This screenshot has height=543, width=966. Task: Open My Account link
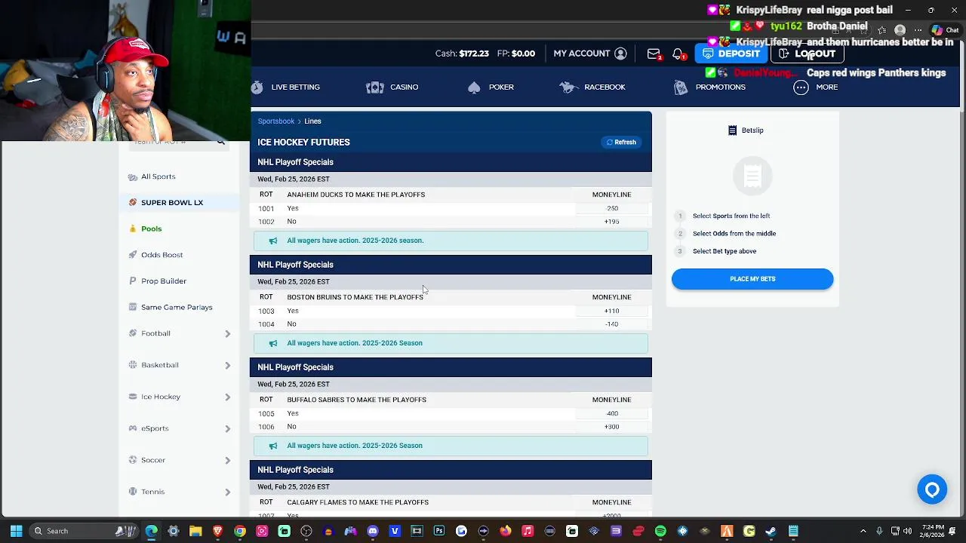(x=582, y=54)
